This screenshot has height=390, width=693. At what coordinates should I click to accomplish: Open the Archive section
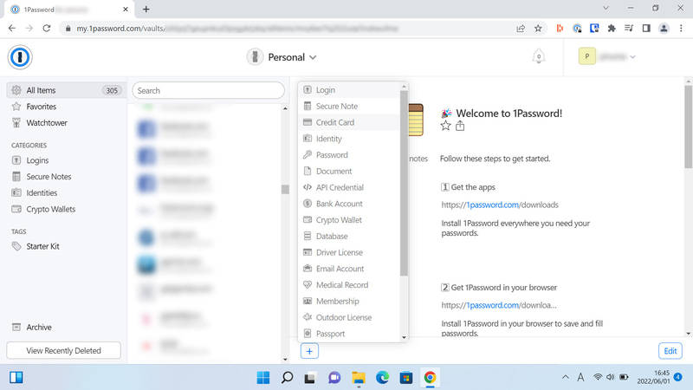tap(65, 328)
